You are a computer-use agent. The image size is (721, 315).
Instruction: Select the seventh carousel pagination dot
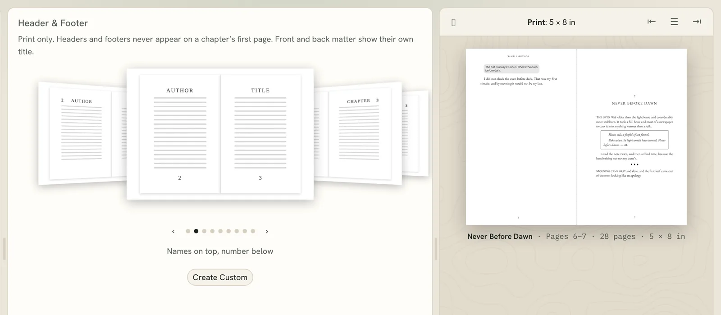[237, 231]
